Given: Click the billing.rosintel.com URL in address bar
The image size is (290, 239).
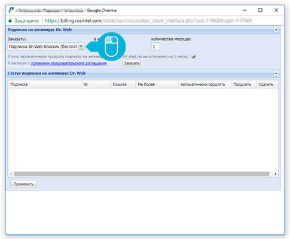Looking at the screenshot, I should [x=73, y=21].
